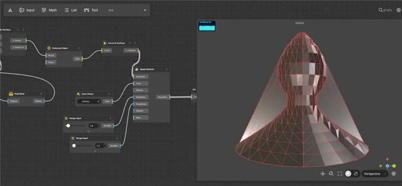Select the Color output of Color Picker
402x186 pixels.
pos(108,101)
